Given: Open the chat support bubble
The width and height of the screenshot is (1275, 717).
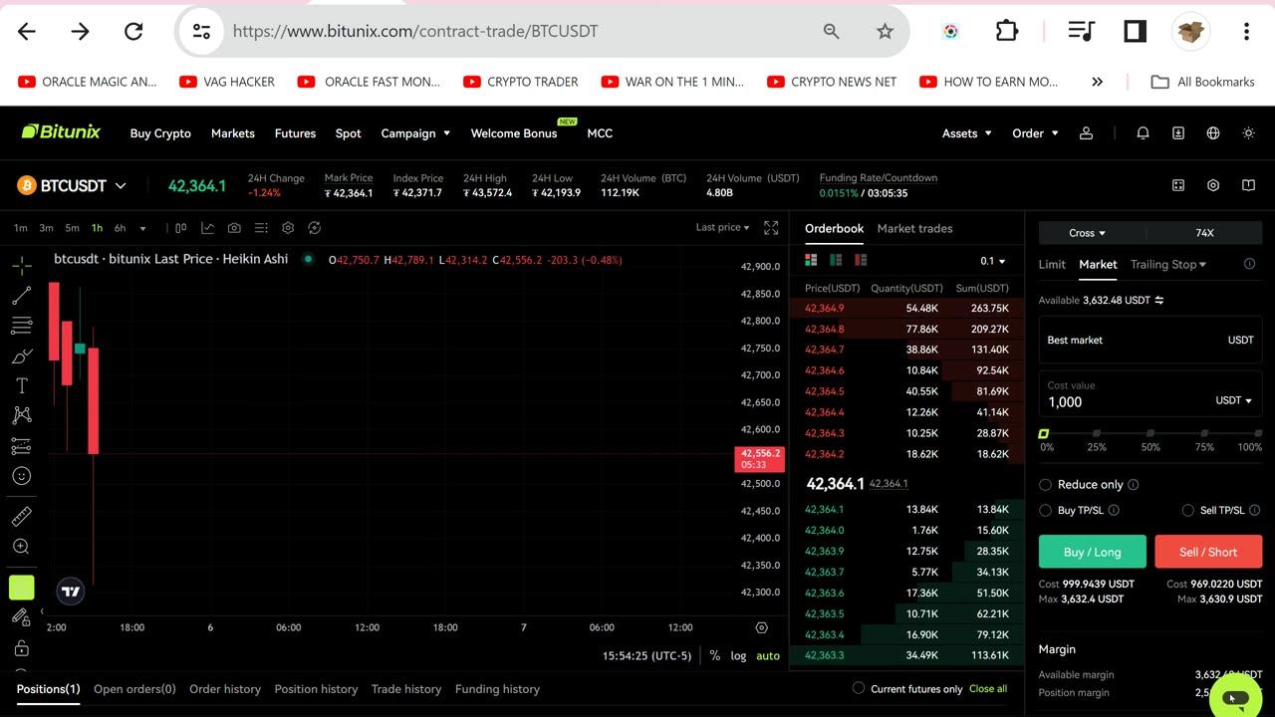Looking at the screenshot, I should [1235, 699].
